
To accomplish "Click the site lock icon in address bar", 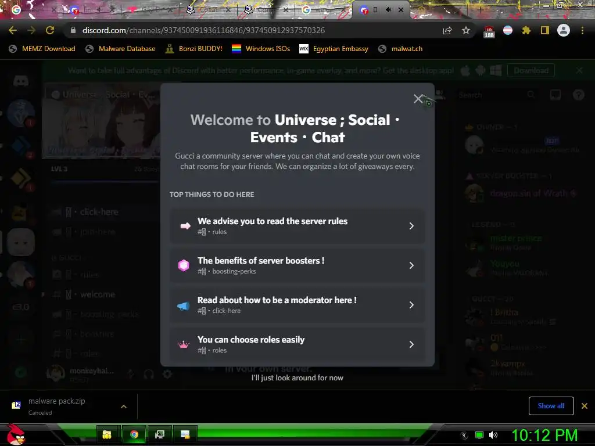I will click(73, 30).
